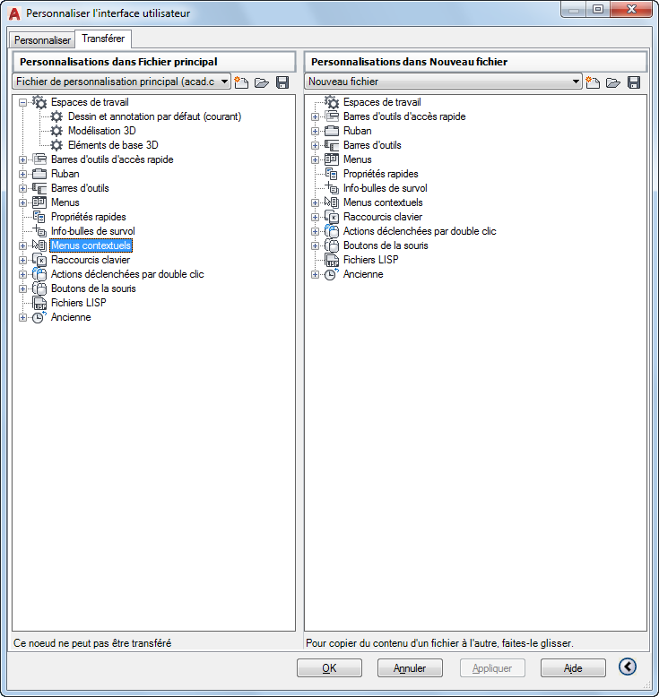Click Menus contextuels icon in right tree
This screenshot has width=659, height=697.
pos(332,202)
